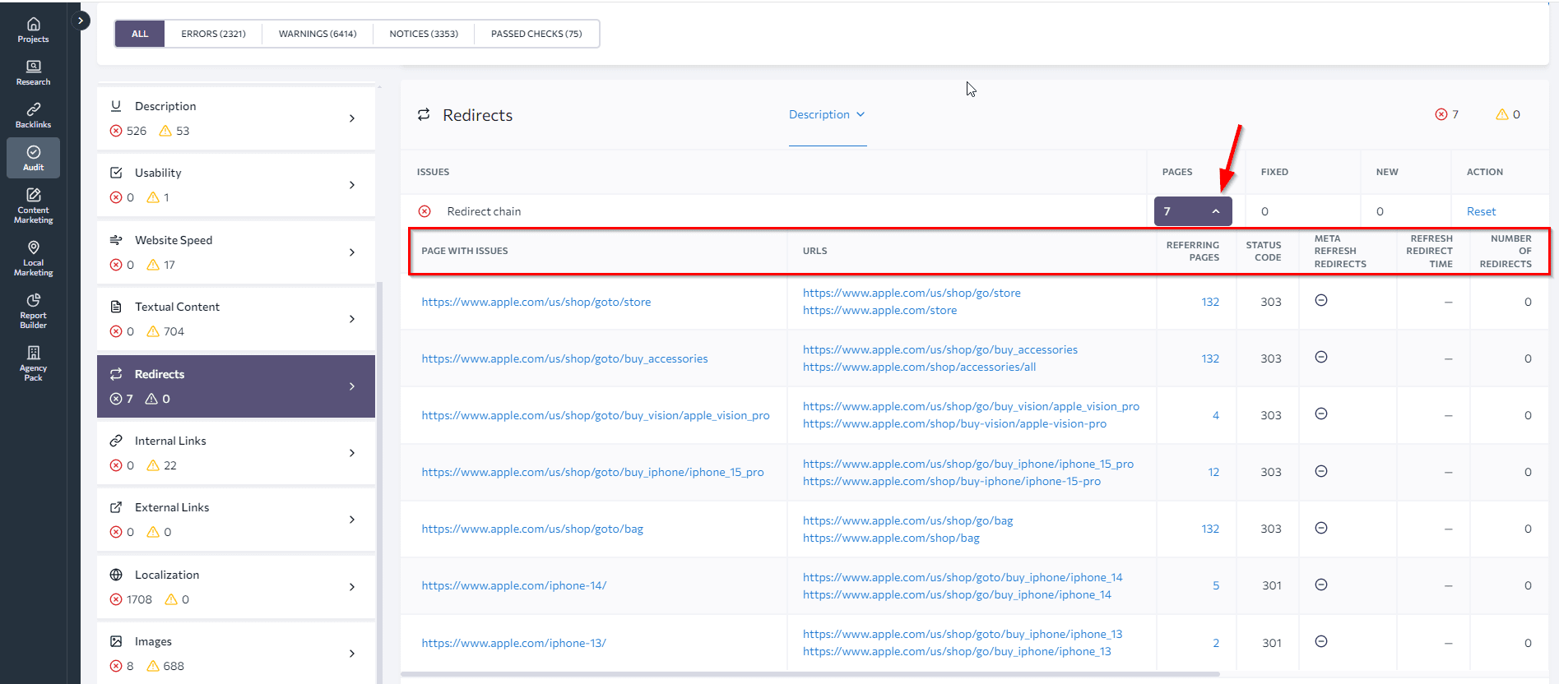Expand the Localization category chevron
The height and width of the screenshot is (684, 1559).
(352, 587)
